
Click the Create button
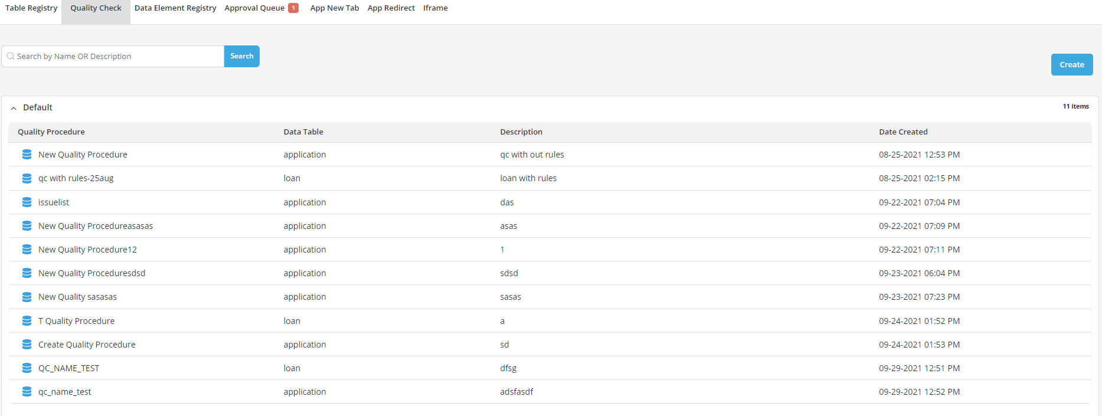pyautogui.click(x=1071, y=65)
